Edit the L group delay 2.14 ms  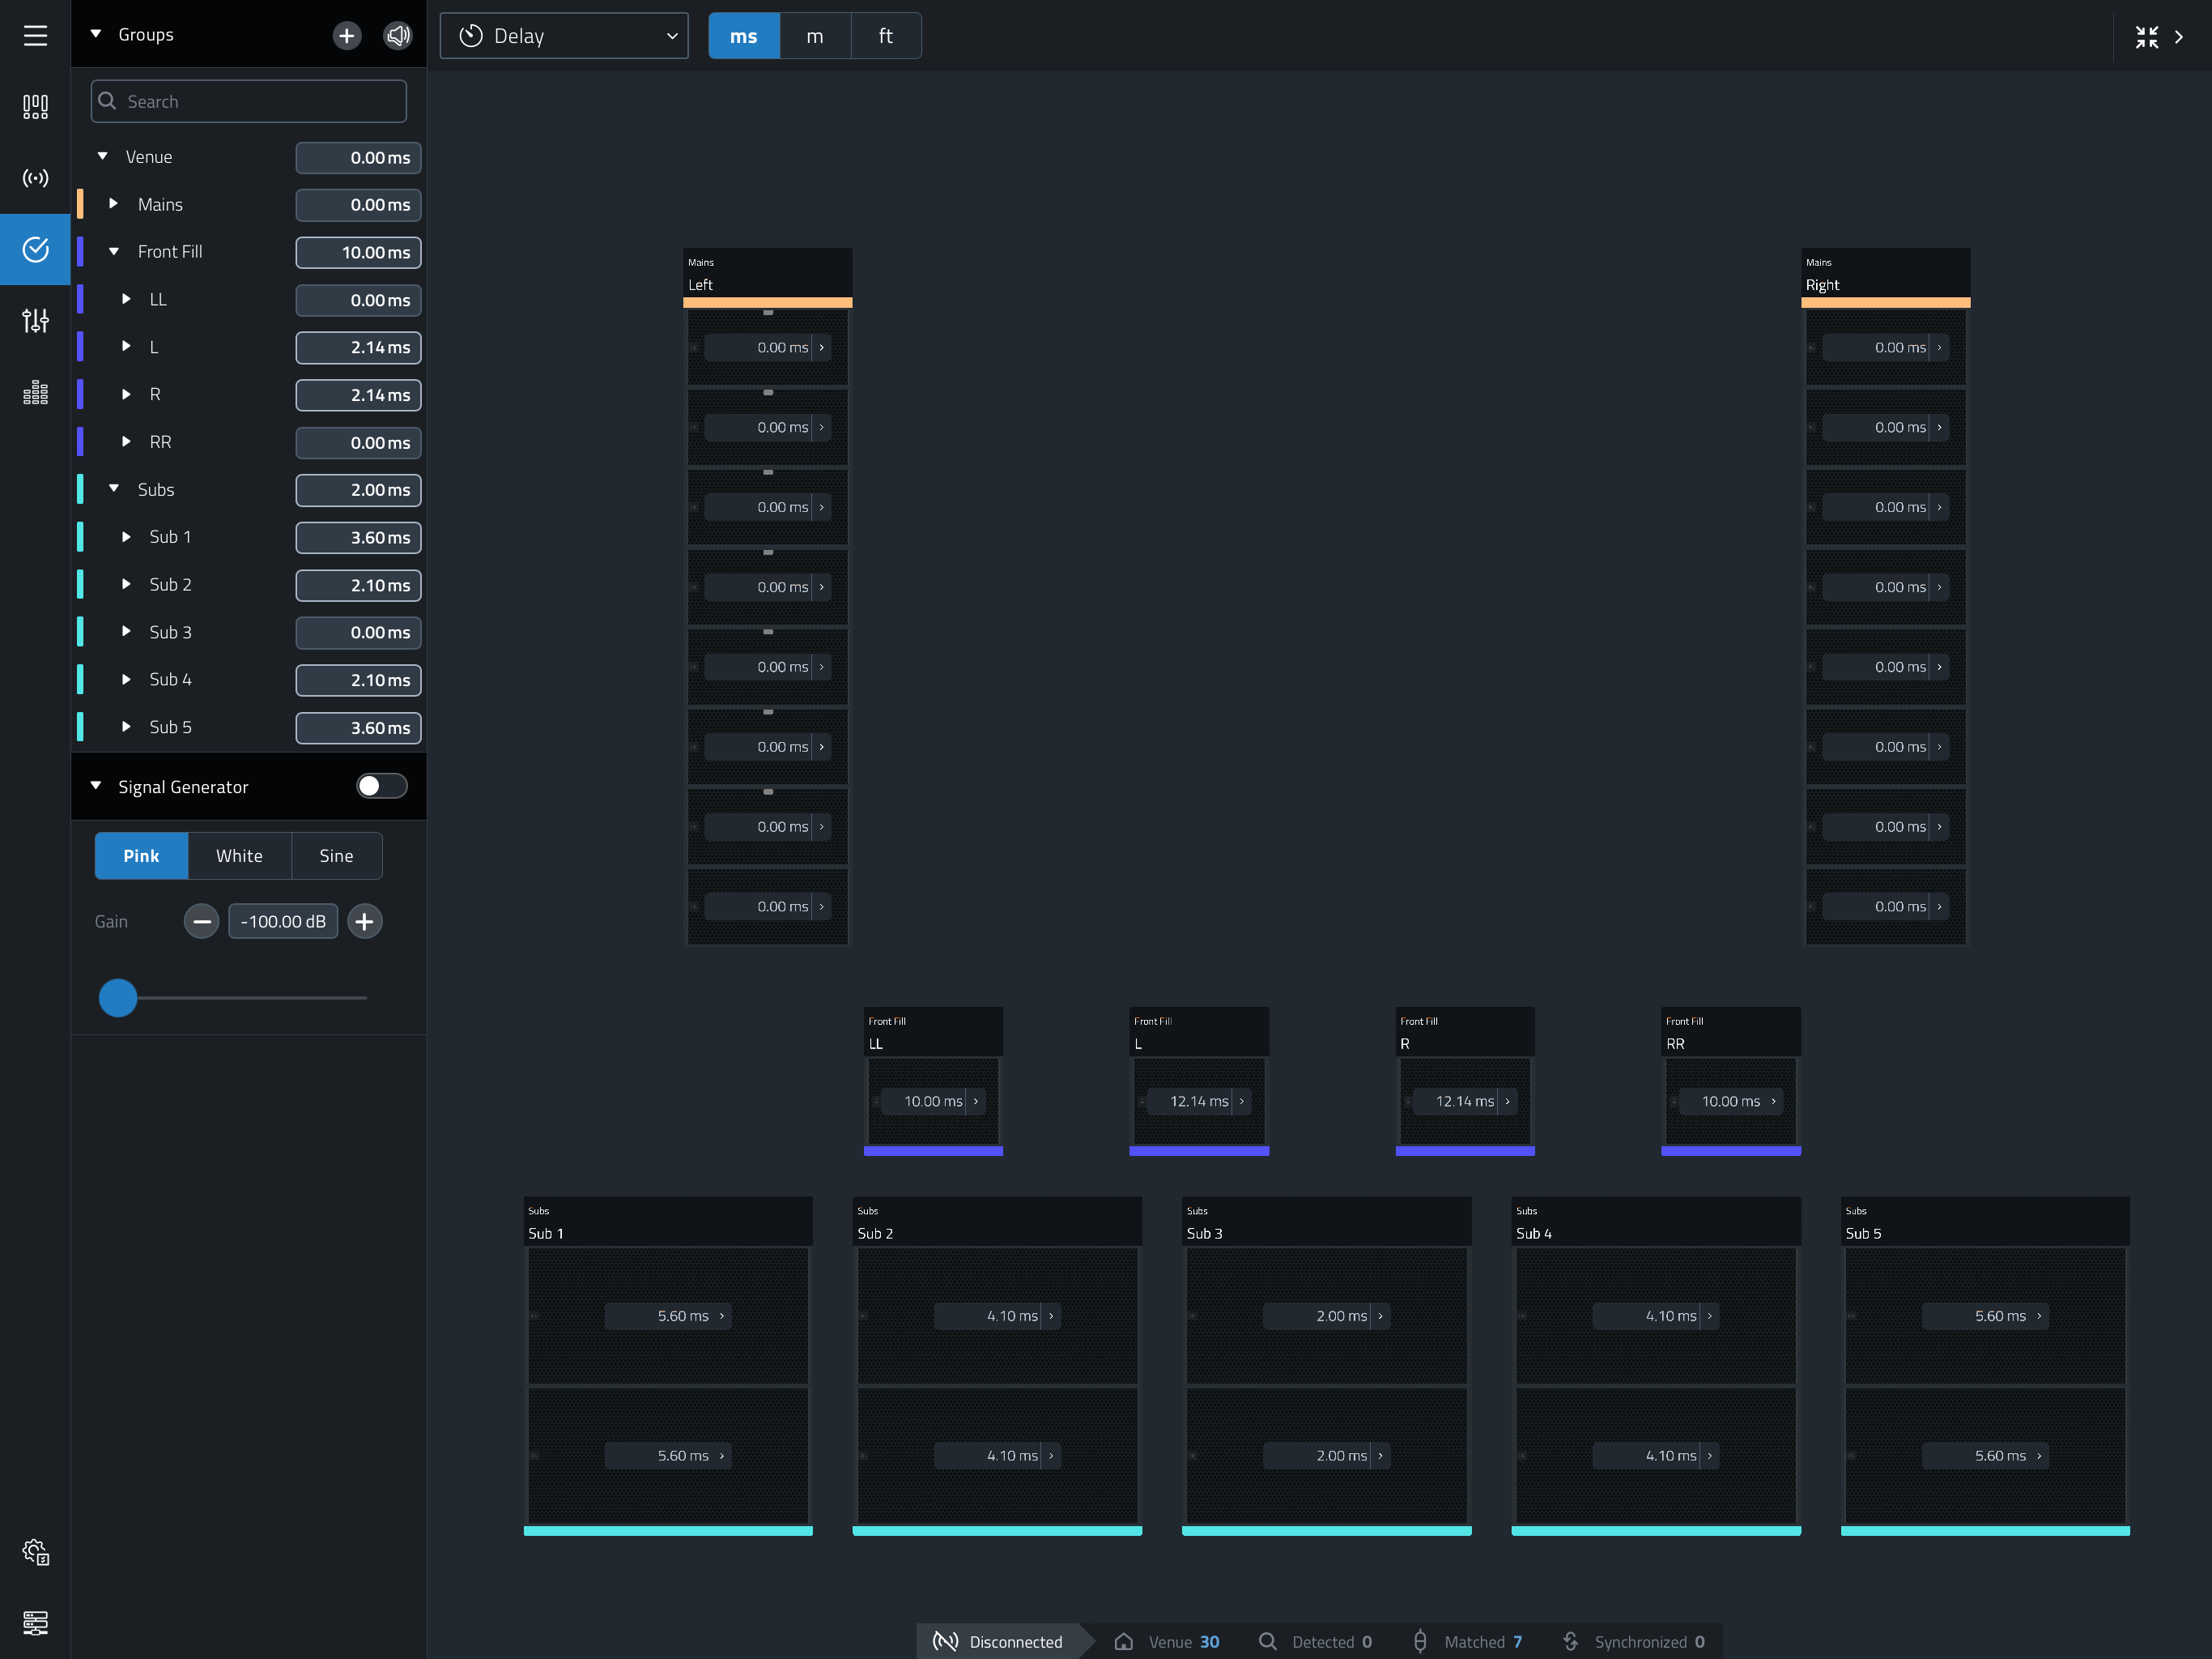click(358, 348)
